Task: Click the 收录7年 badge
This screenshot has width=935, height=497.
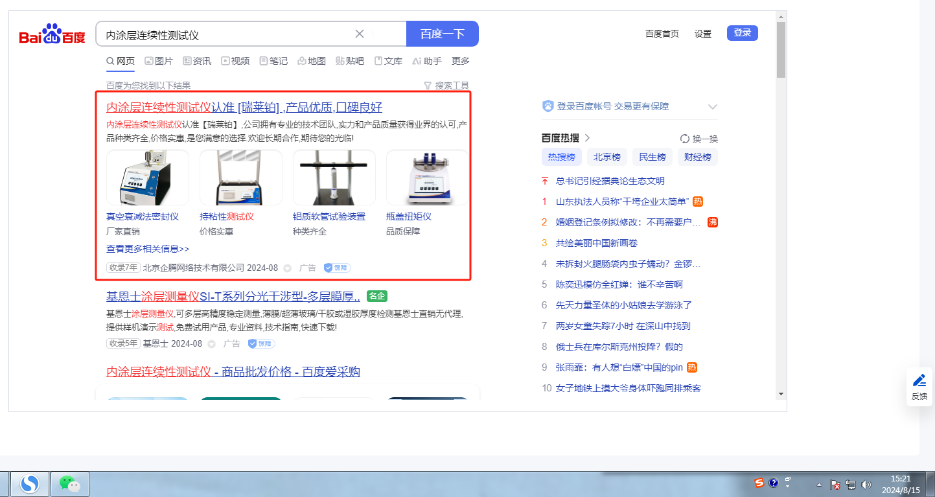Action: 123,268
